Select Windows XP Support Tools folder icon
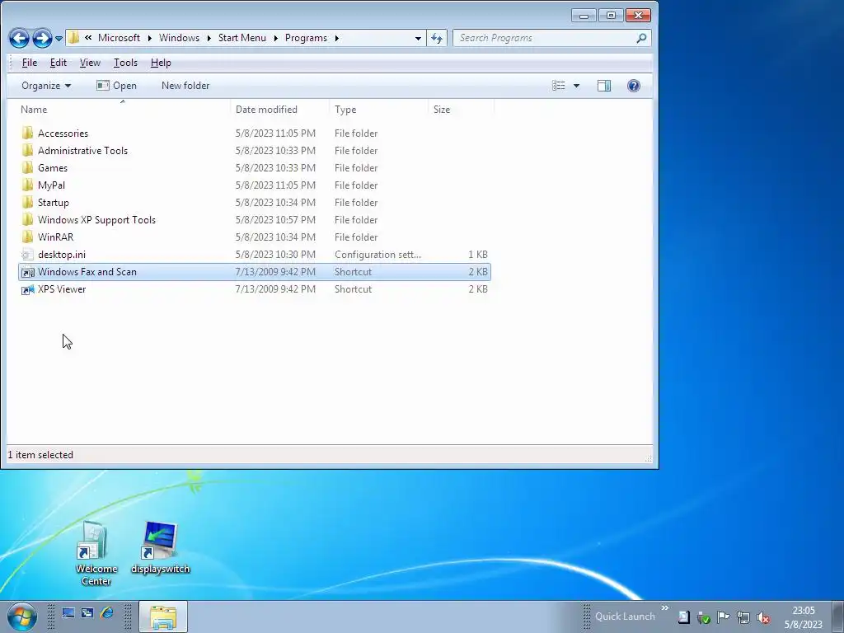Screen dimensions: 844x633 27,219
